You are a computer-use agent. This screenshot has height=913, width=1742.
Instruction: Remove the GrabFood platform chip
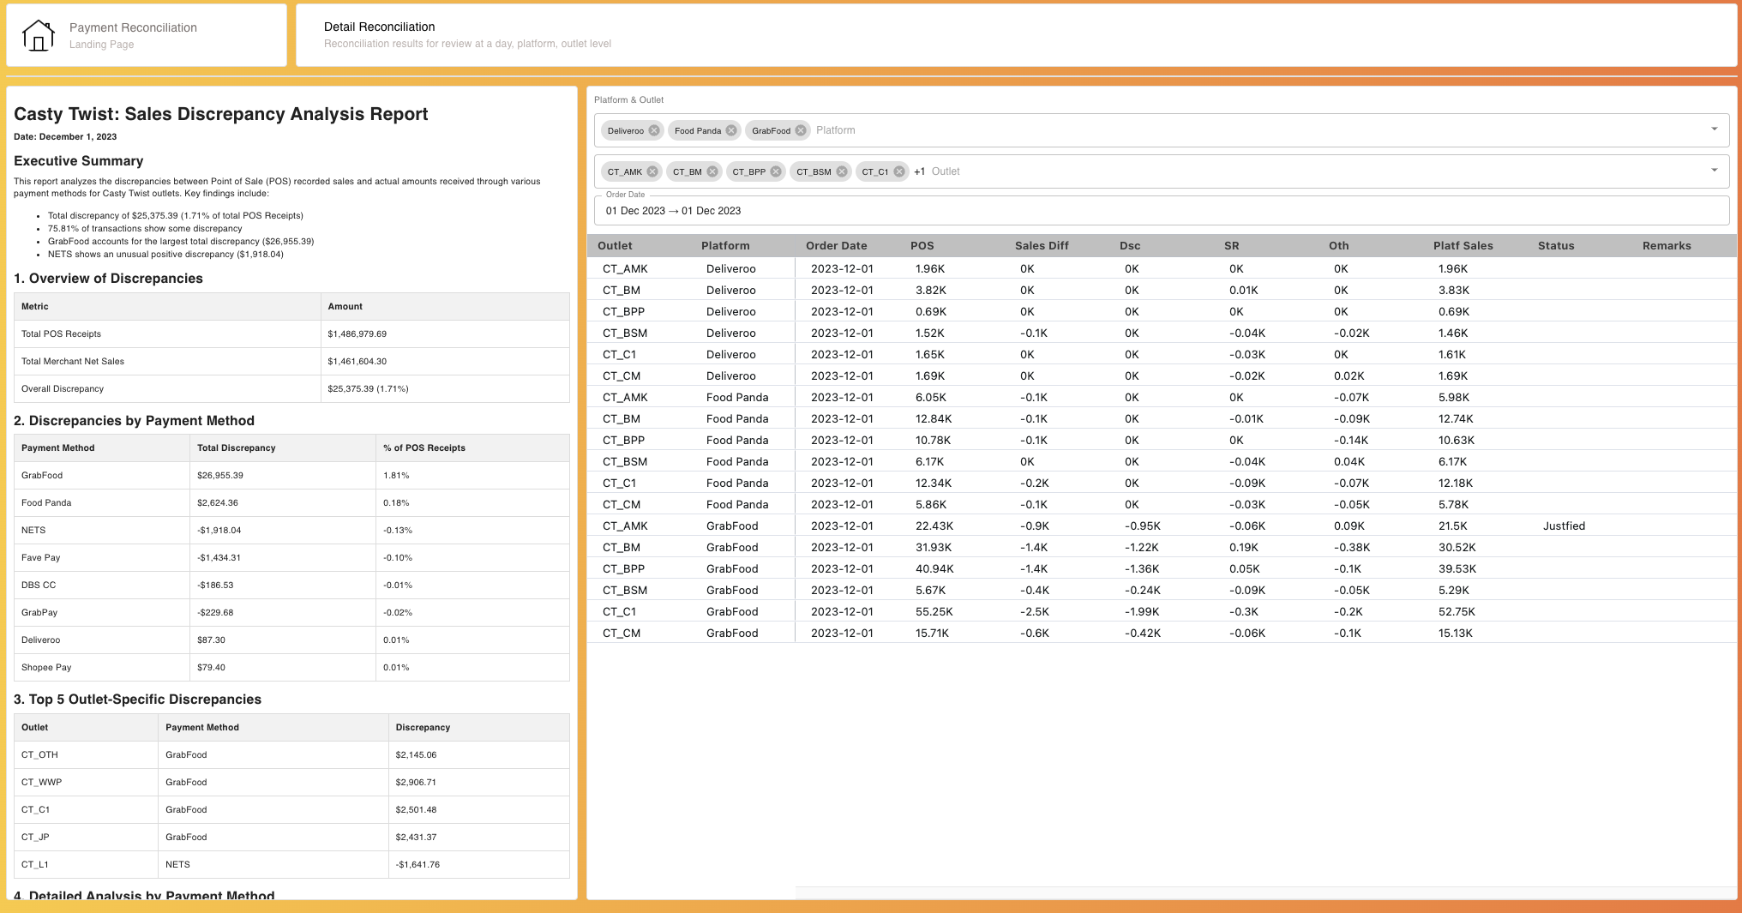coord(801,130)
